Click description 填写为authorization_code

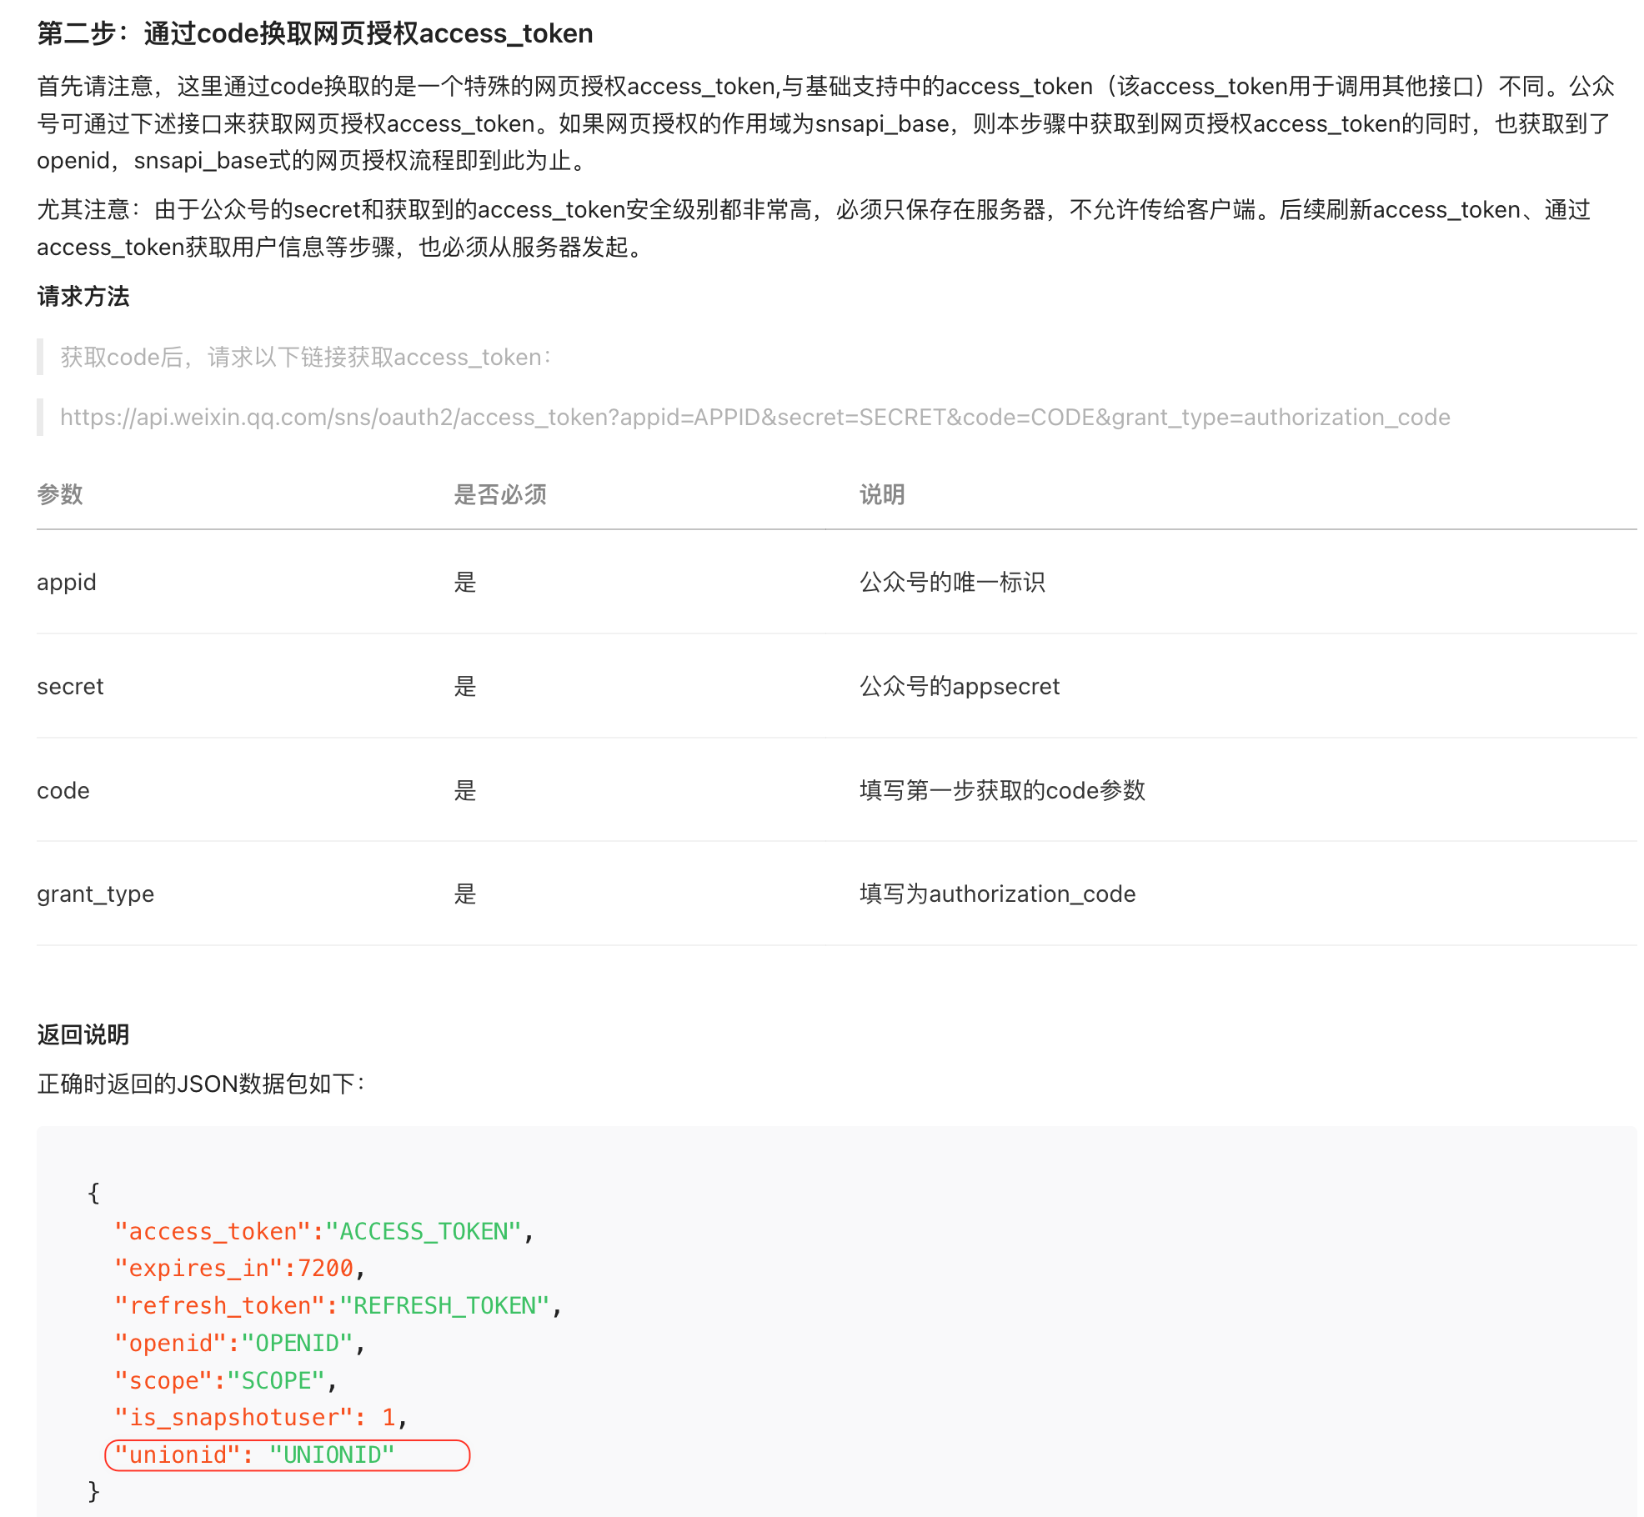click(x=997, y=894)
